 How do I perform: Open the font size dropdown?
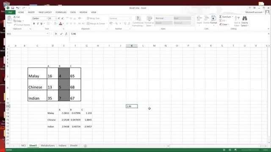click(55, 18)
